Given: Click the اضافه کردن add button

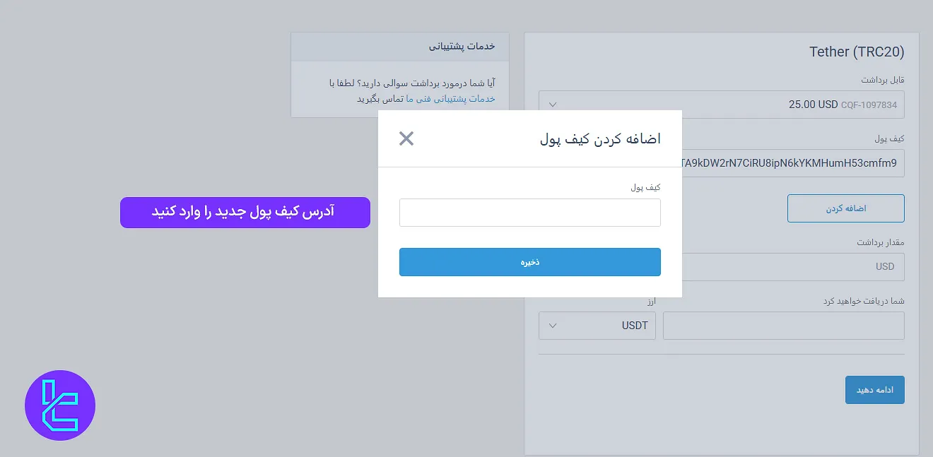Looking at the screenshot, I should [x=845, y=208].
